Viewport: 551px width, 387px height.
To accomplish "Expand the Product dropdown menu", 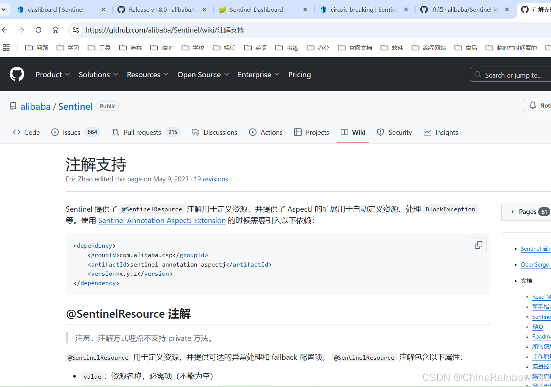I will (52, 75).
